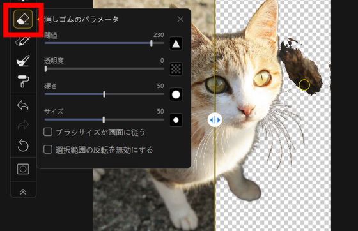Enable ブラシサイズが画面に従う checkbox
The width and height of the screenshot is (358, 231).
(x=48, y=132)
